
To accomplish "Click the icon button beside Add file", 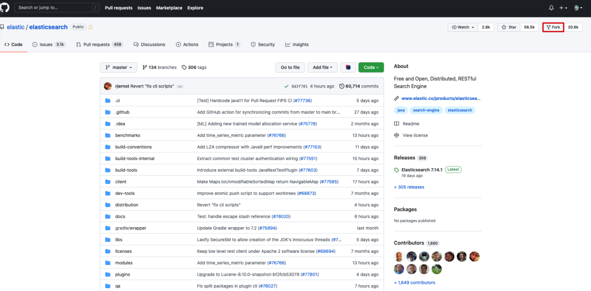I will tap(348, 67).
